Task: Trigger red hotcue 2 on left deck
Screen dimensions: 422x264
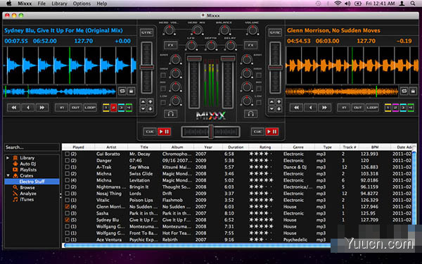Action: 113,108
